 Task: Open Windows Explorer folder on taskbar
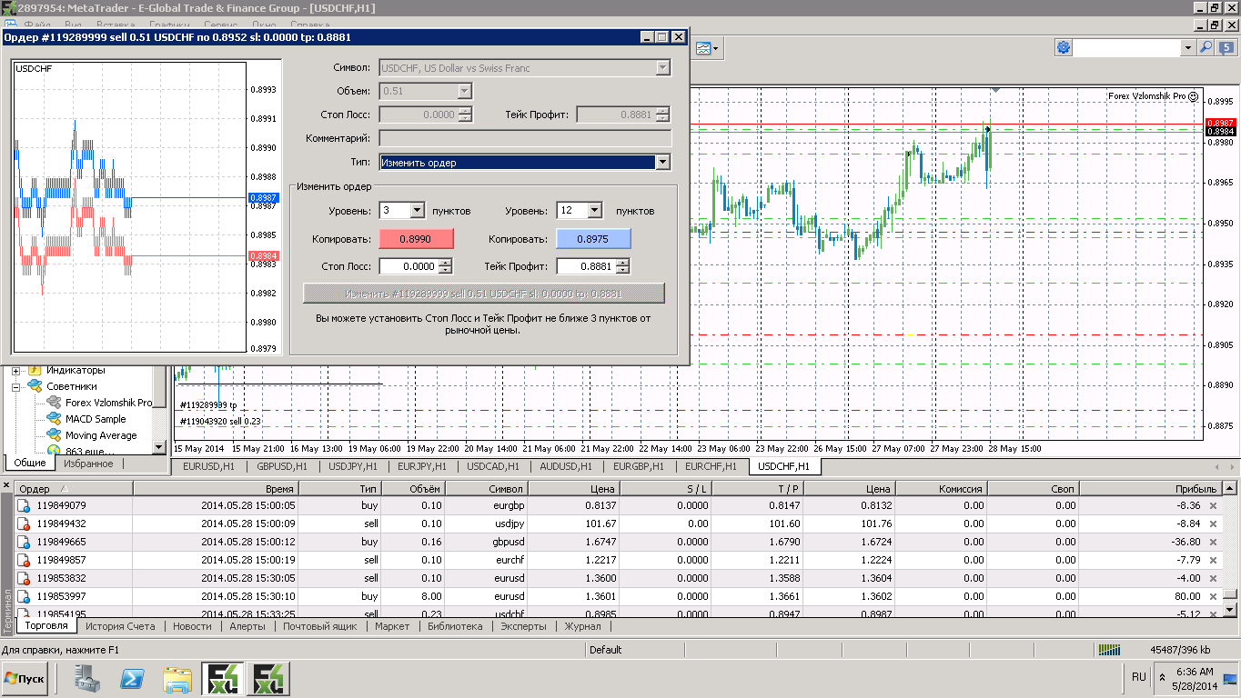tap(177, 679)
